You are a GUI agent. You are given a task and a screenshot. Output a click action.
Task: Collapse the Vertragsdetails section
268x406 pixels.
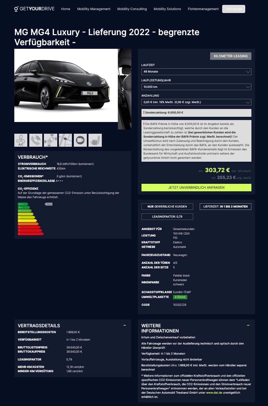[x=125, y=325]
